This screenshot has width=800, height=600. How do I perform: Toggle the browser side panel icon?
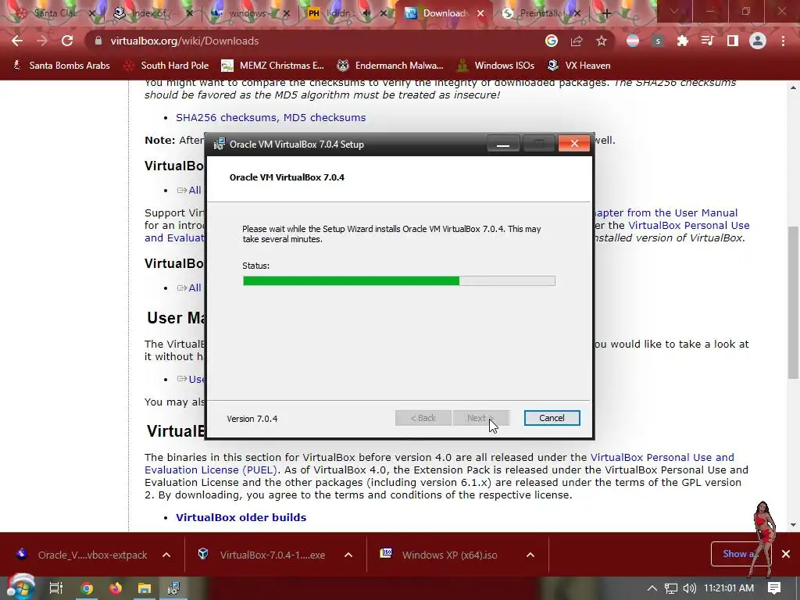733,41
